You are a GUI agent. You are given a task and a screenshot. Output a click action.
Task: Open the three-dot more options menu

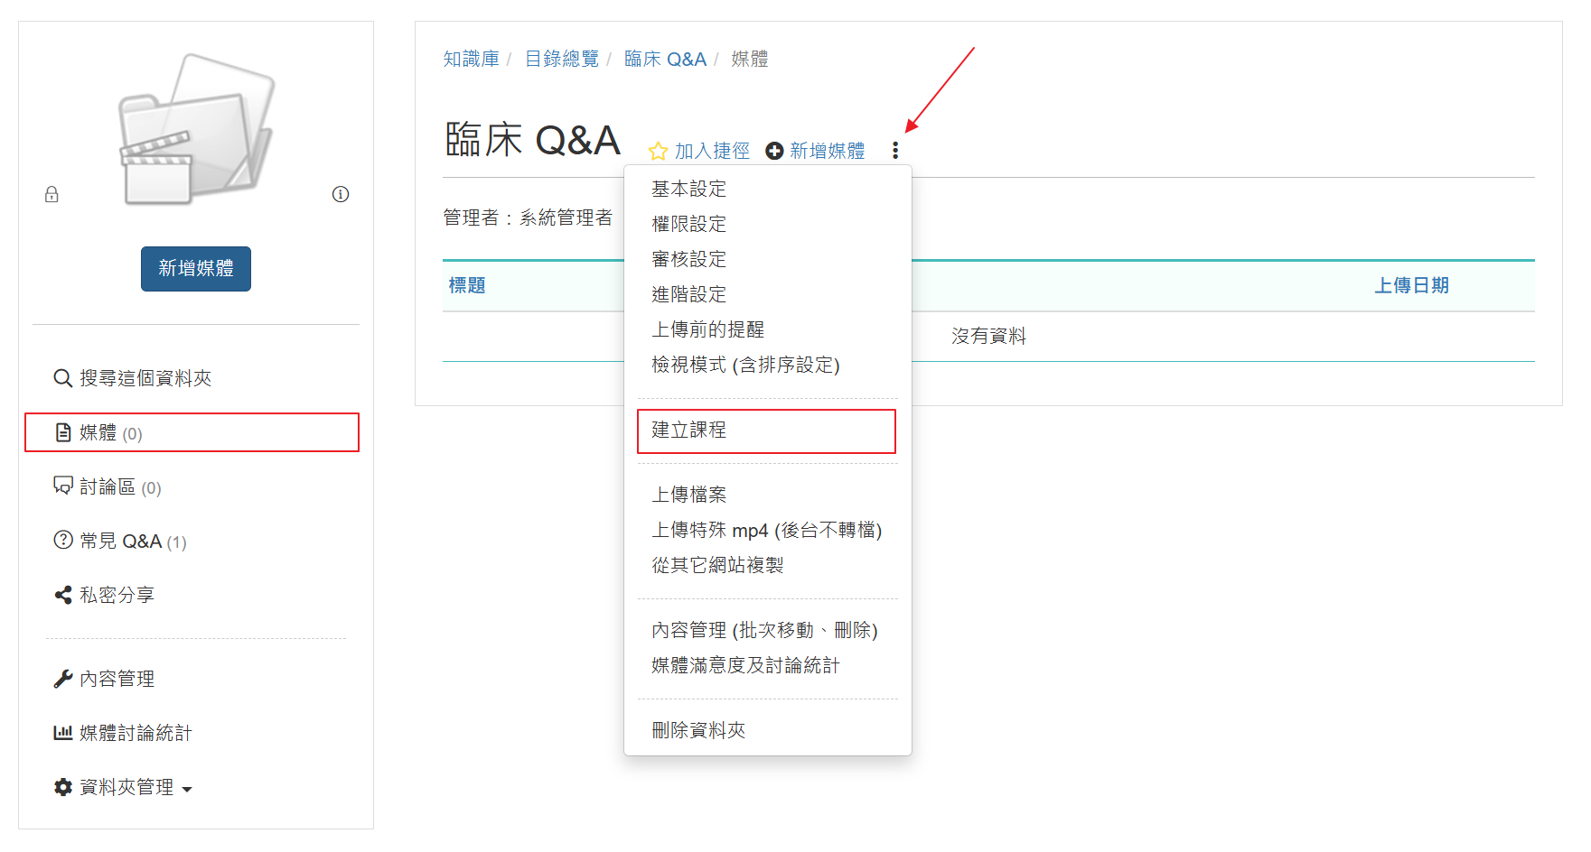pyautogui.click(x=895, y=150)
